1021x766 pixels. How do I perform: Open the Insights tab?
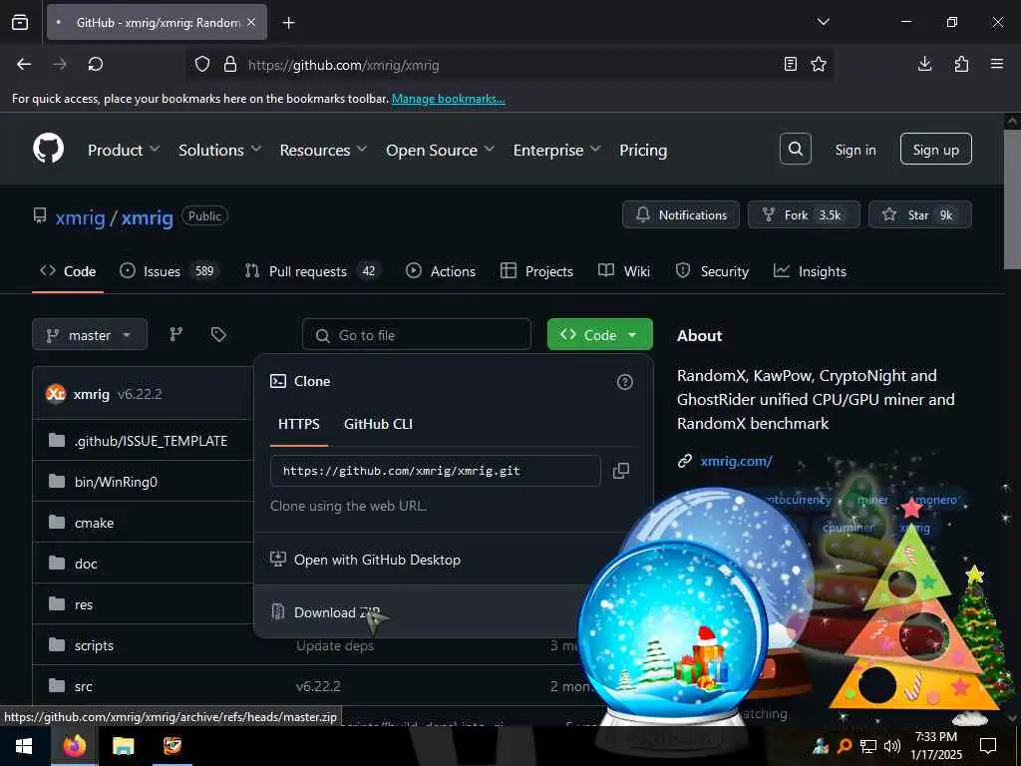[x=810, y=271]
